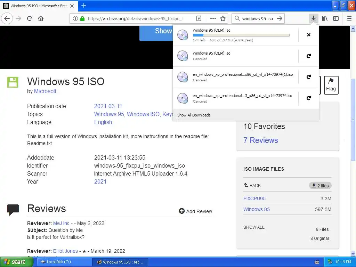The width and height of the screenshot is (356, 267).
Task: Open the 2021-03-11 publication date link
Action: 108,106
